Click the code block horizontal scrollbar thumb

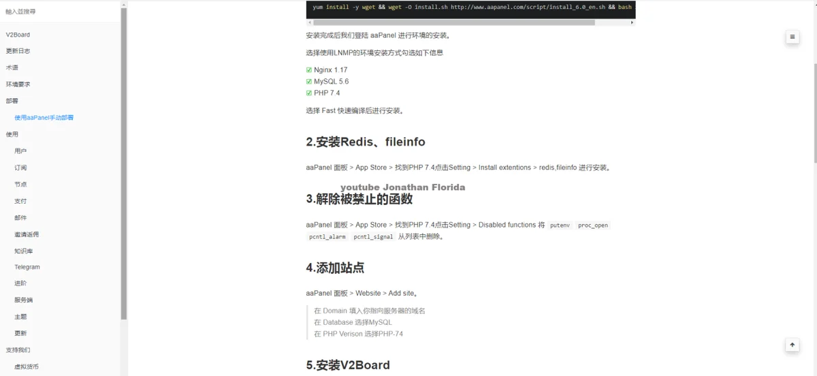(x=453, y=22)
